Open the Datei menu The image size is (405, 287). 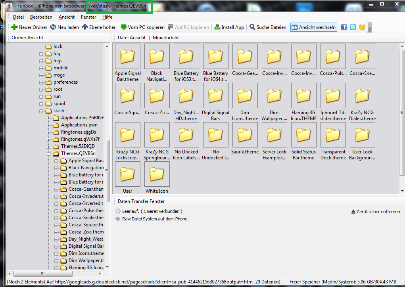pos(18,17)
